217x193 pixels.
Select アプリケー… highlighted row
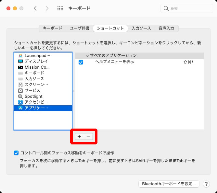pyautogui.click(x=43, y=108)
